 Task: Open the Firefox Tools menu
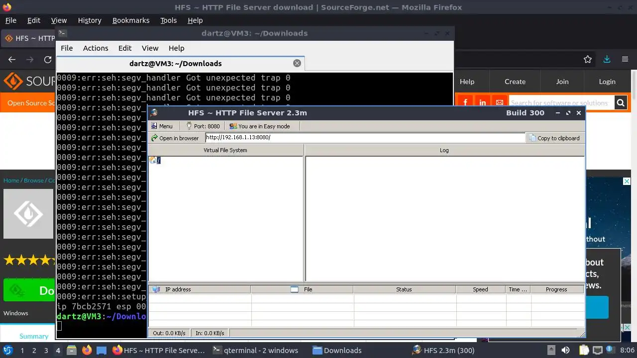(169, 20)
